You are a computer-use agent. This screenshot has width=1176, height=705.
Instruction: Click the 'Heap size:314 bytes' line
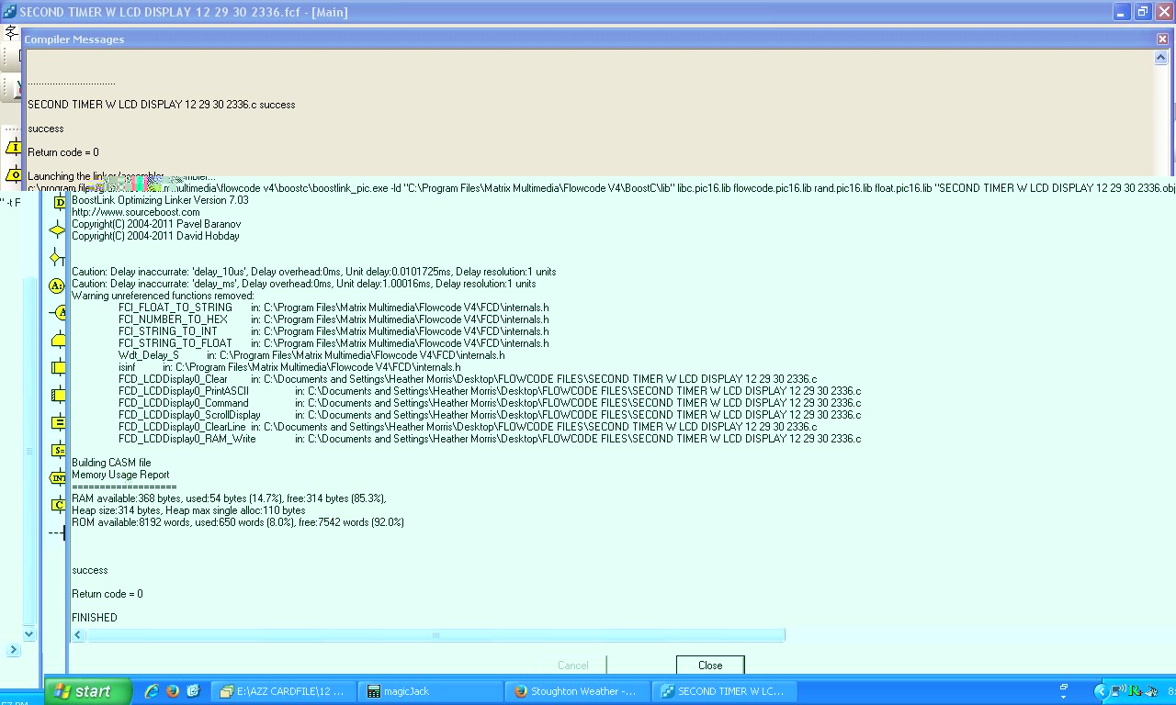click(188, 510)
